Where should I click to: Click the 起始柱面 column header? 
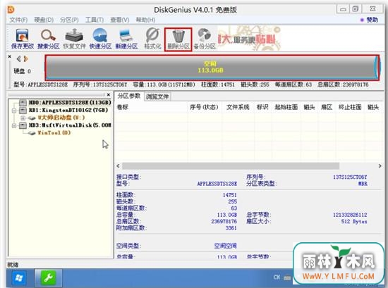286,107
